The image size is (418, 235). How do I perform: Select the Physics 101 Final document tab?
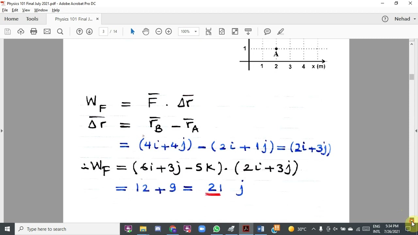coord(74,19)
